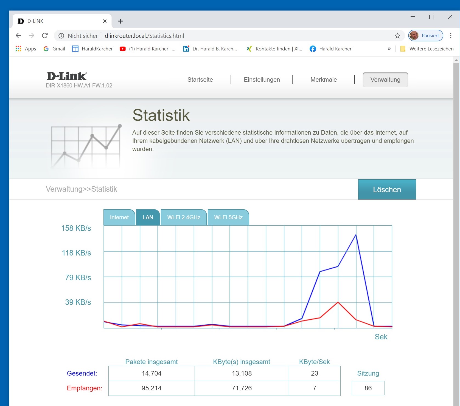Bookmark this page with the star icon

(397, 36)
